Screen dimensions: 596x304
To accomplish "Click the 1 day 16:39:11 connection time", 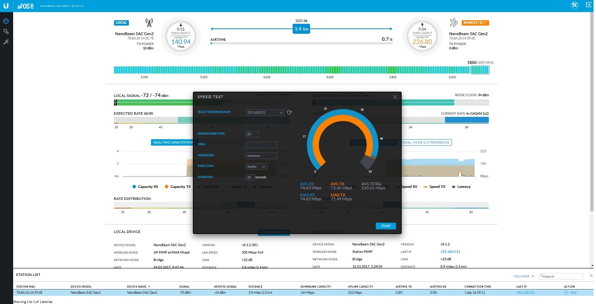I will [x=475, y=293].
